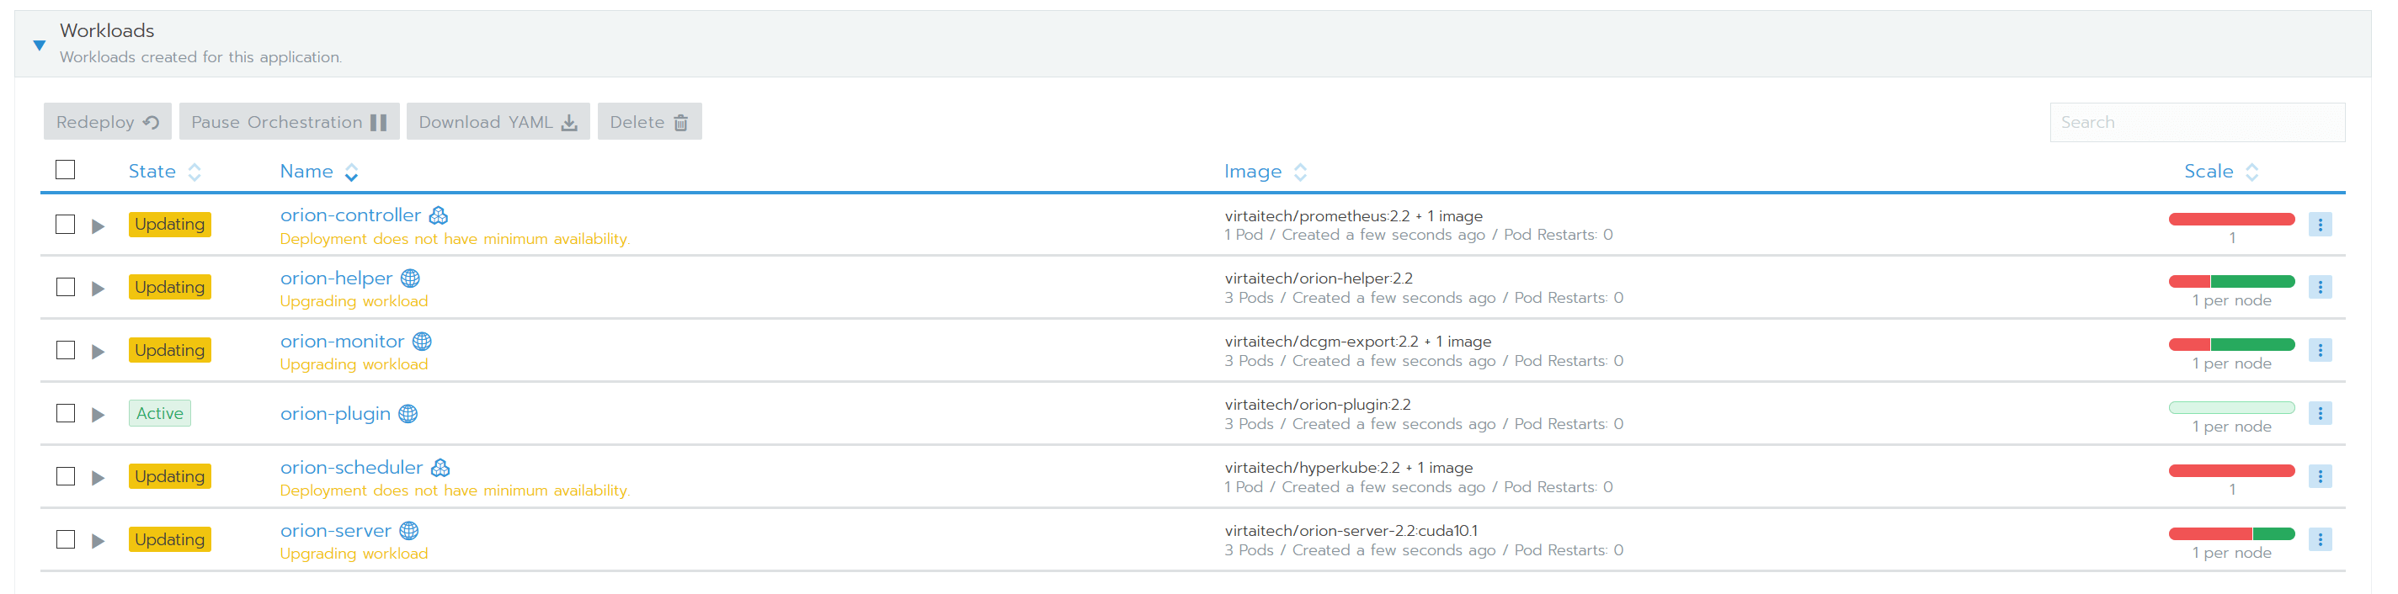2398x594 pixels.
Task: Click the globe icon next to orion-helper
Action: (x=411, y=278)
